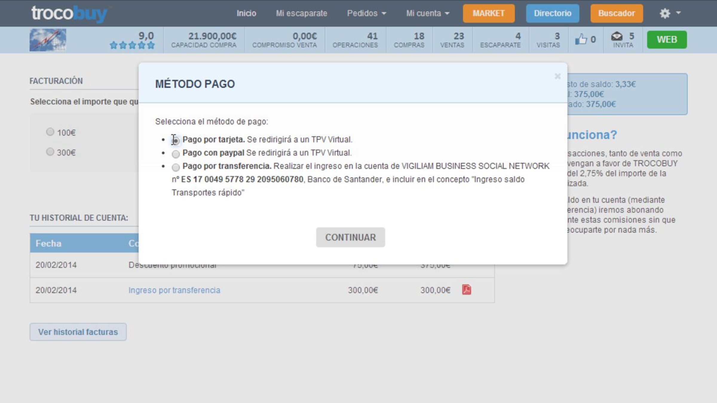
Task: Click the thumbs-up likes icon
Action: tap(581, 39)
